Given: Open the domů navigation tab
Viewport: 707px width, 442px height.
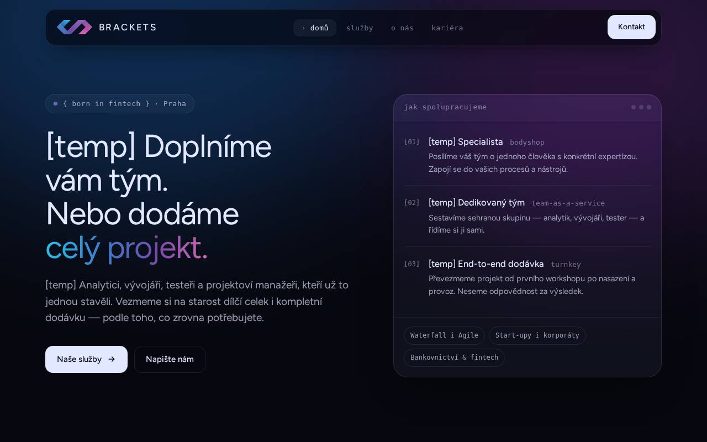Looking at the screenshot, I should click(315, 28).
